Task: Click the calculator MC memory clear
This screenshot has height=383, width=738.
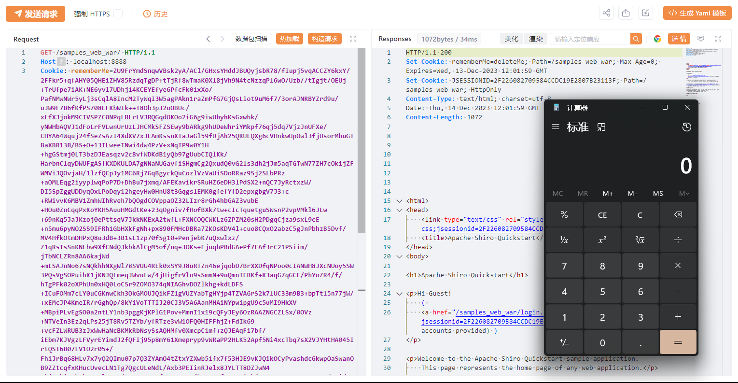Action: 558,193
